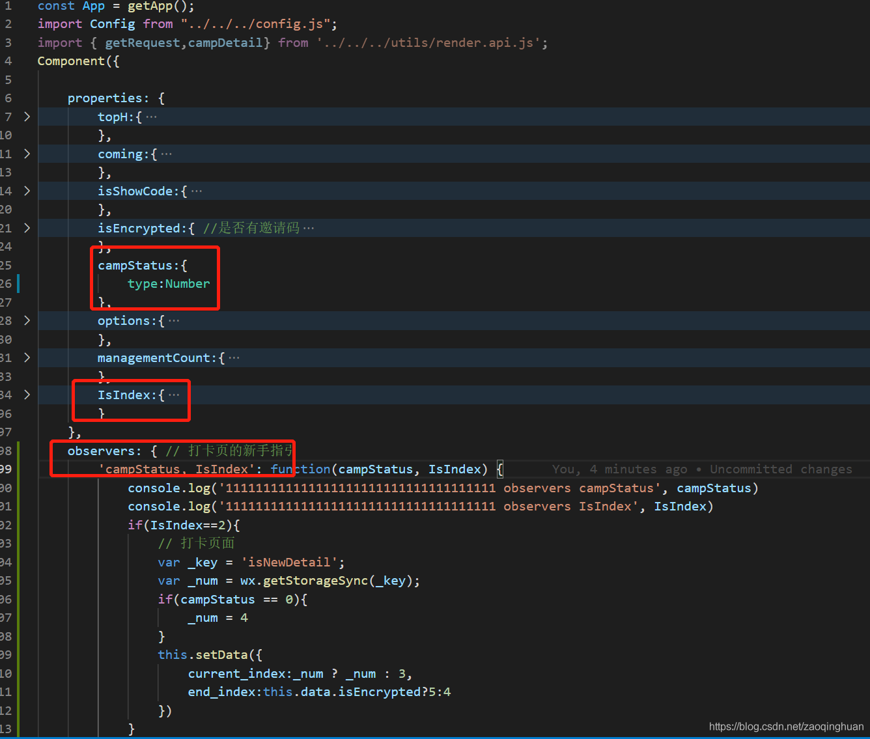Screen dimensions: 870x739
Task: Click the ellipsis after coming:{
Action: (167, 154)
